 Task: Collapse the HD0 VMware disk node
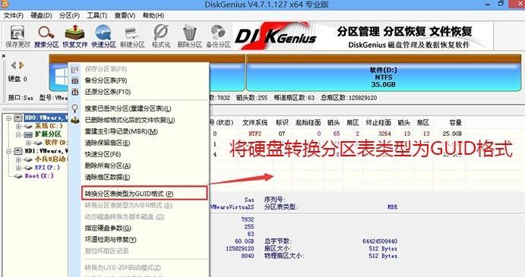(x=8, y=118)
